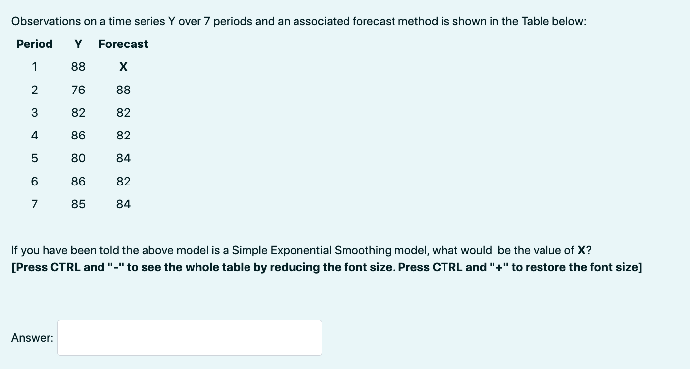This screenshot has width=690, height=369.
Task: Select the value 88 in period 1
Action: click(x=78, y=67)
